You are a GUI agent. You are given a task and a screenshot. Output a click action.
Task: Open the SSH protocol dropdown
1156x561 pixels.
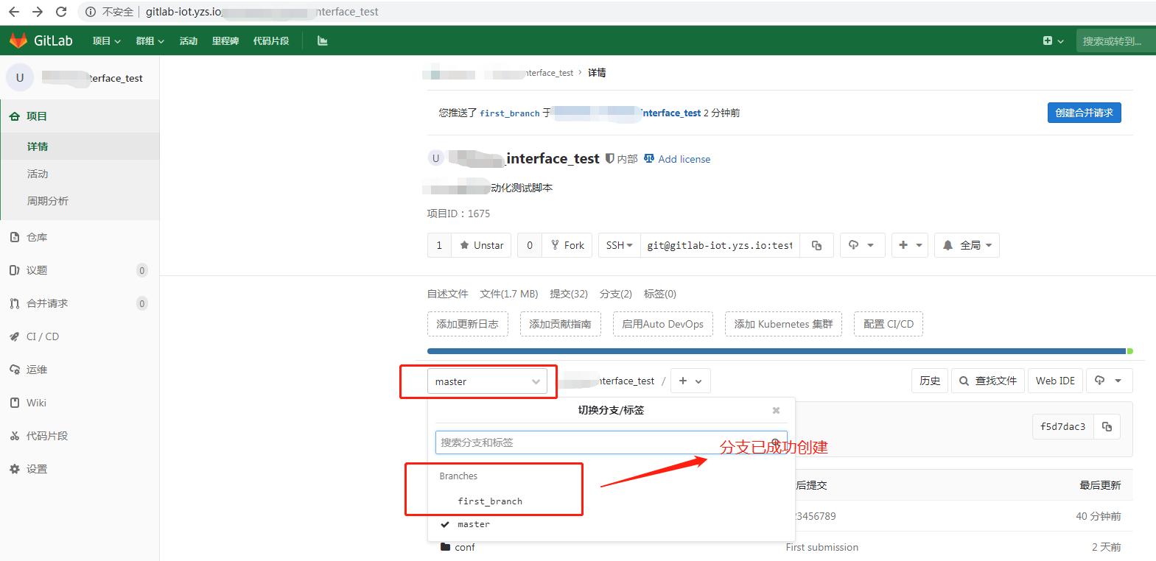[619, 245]
